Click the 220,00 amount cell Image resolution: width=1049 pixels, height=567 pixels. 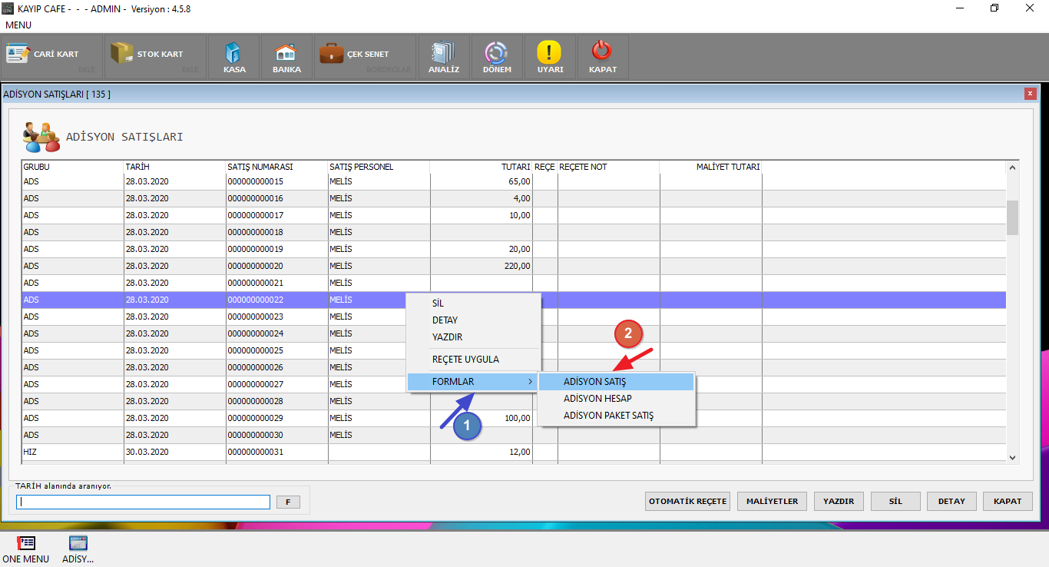(x=481, y=266)
